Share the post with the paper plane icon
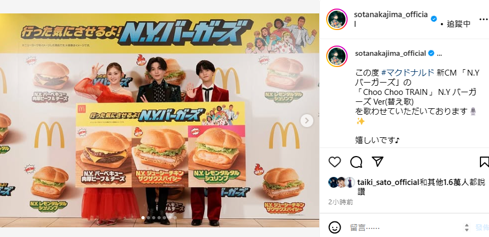The width and height of the screenshot is (489, 237). coord(378,162)
